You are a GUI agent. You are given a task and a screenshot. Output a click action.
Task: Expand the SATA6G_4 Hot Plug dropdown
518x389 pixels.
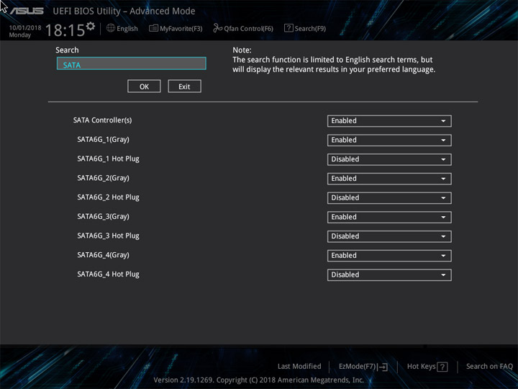point(389,274)
